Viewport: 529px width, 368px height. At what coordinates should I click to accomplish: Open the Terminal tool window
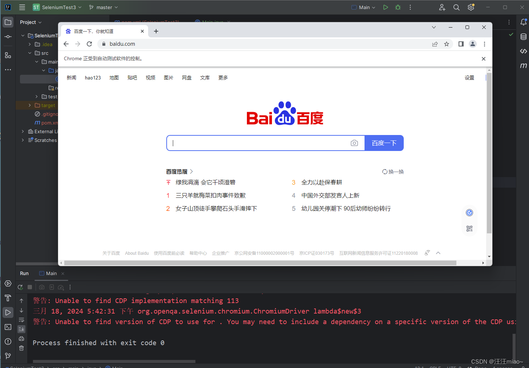click(8, 327)
